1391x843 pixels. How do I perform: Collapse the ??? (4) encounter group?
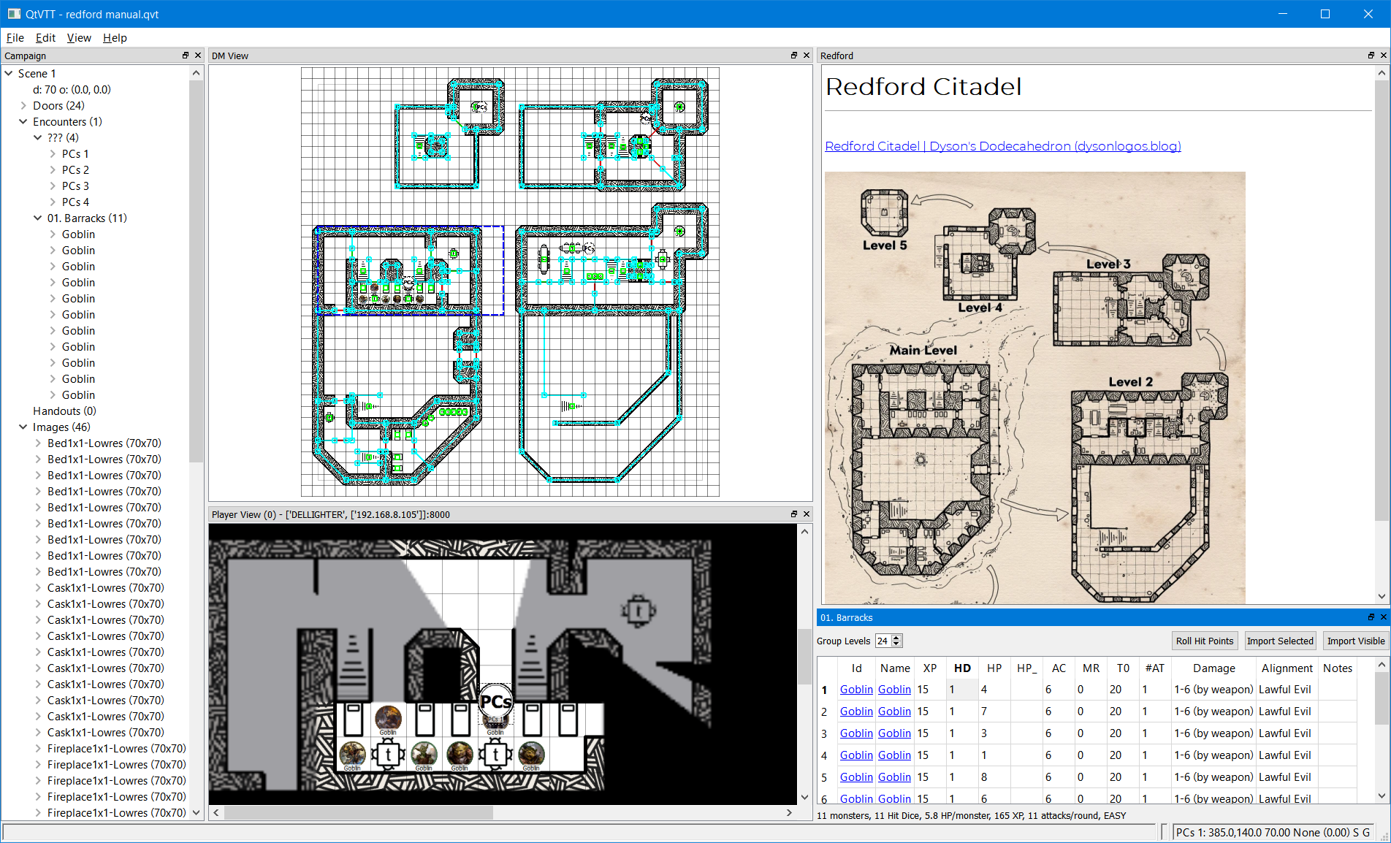[x=38, y=138]
